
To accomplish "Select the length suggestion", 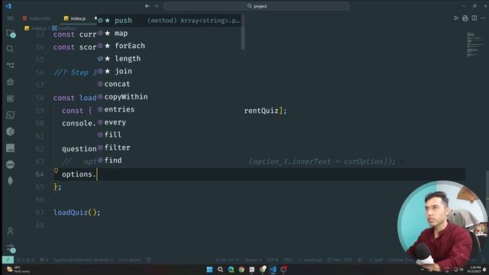I will pyautogui.click(x=169, y=59).
